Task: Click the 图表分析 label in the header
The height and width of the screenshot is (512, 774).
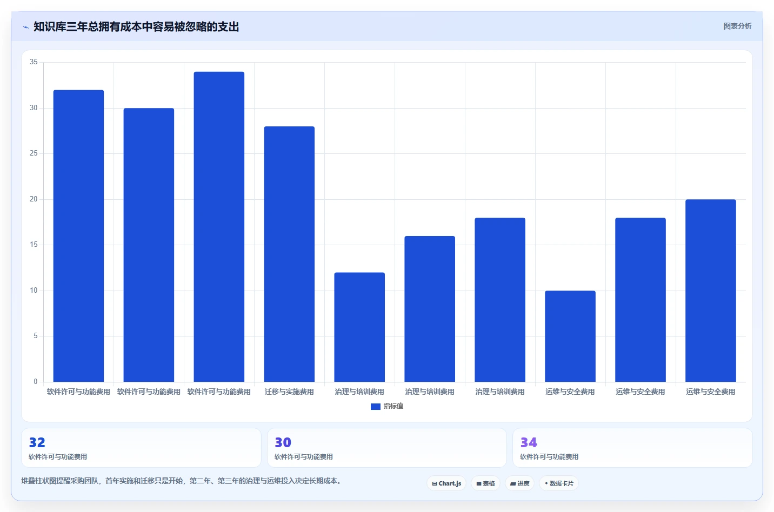Action: pos(737,26)
